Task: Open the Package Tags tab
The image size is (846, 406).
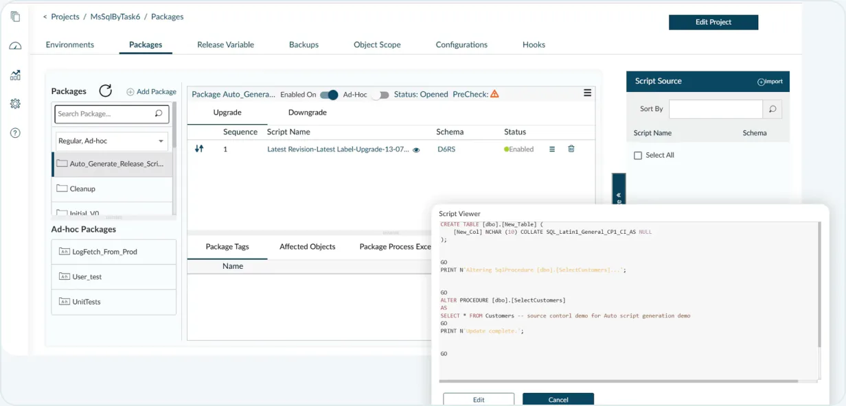Action: pyautogui.click(x=227, y=246)
